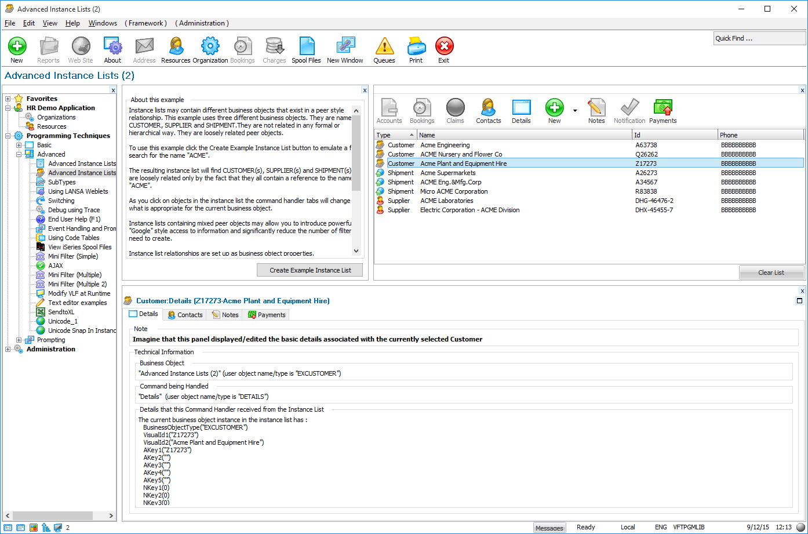Click the Contacts icon in the instance list toolbar

[x=488, y=107]
